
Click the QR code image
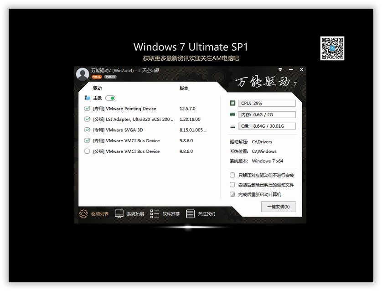pyautogui.click(x=332, y=48)
